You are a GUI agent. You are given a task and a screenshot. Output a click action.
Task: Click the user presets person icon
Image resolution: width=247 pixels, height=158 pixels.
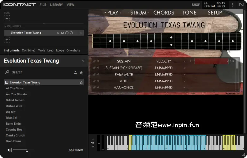click(x=75, y=72)
